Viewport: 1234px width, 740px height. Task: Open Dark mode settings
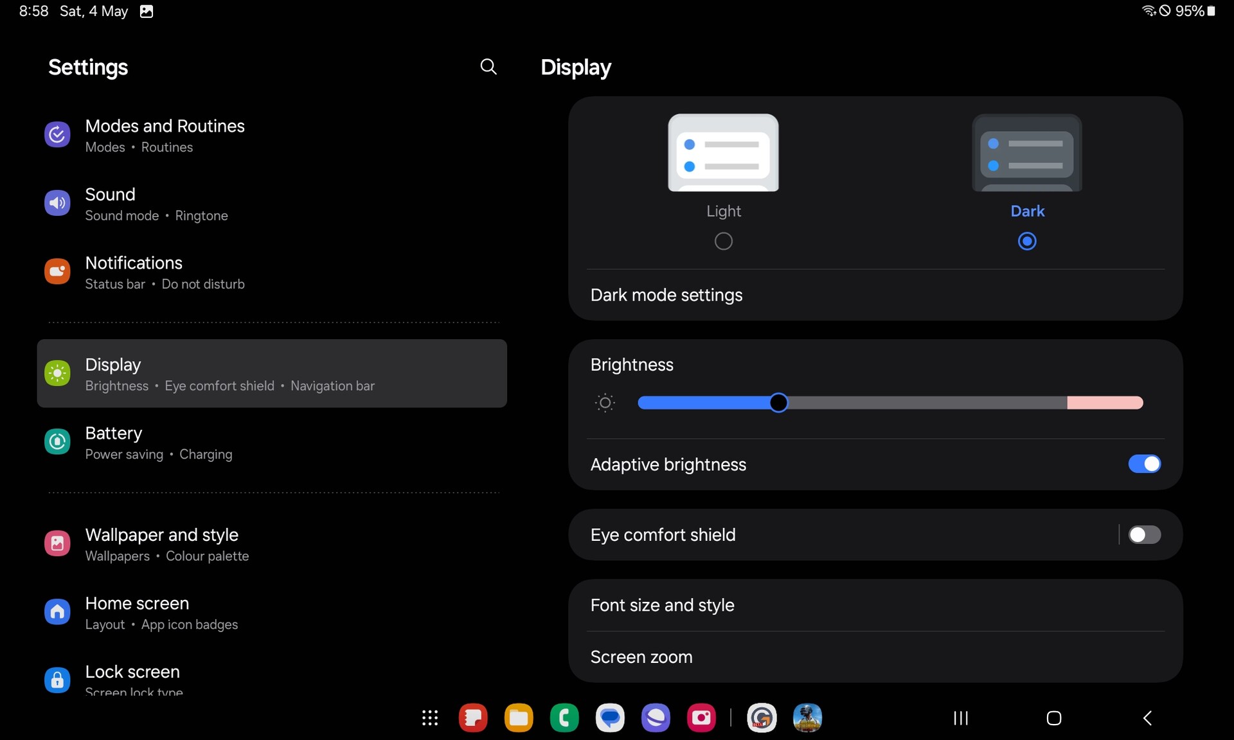pyautogui.click(x=875, y=295)
